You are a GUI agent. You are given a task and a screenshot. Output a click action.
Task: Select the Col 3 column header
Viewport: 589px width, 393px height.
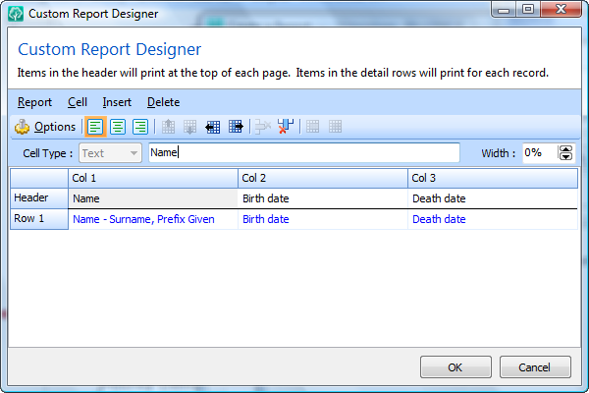[x=493, y=178]
